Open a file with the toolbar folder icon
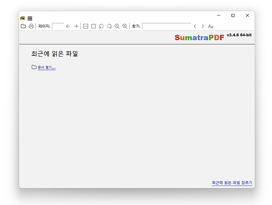 coord(23,26)
